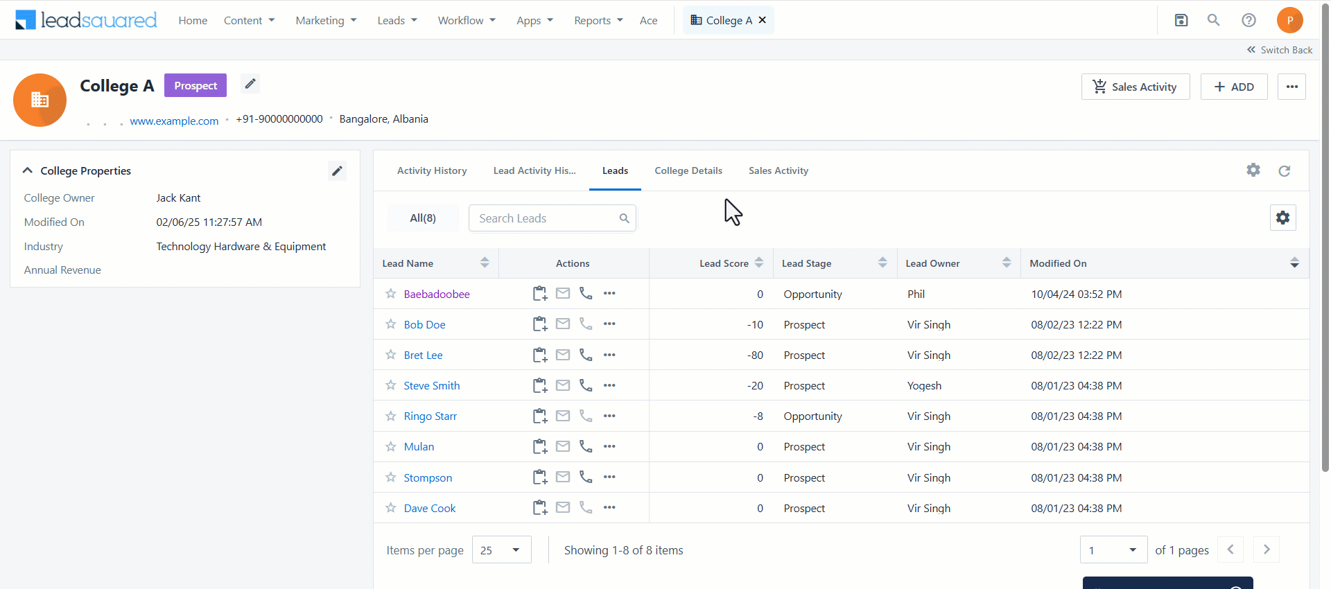Screen dimensions: 1331x589
Task: Open the Workflow menu dropdown
Action: coord(467,21)
